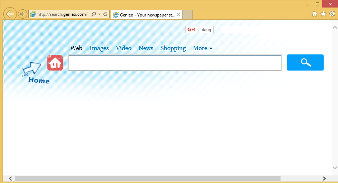Image resolution: width=338 pixels, height=183 pixels.
Task: Close the Genieo tab
Action: (179, 15)
